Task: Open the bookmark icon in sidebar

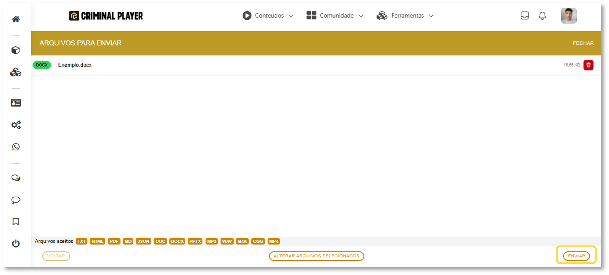Action: (x=16, y=221)
